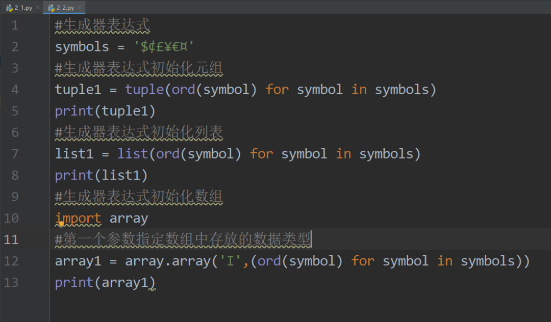Image resolution: width=551 pixels, height=322 pixels.
Task: Click comment '#第一个参数指定数组中存放的数据类型'
Action: click(183, 239)
